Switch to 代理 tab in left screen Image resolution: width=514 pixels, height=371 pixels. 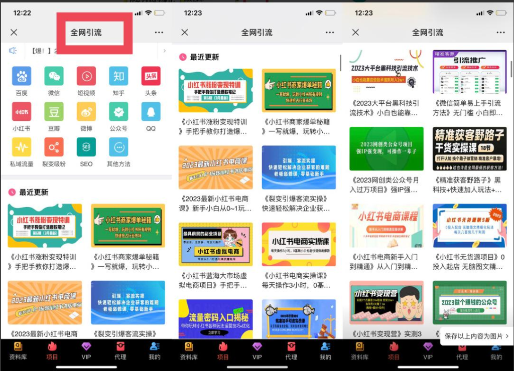coord(120,351)
